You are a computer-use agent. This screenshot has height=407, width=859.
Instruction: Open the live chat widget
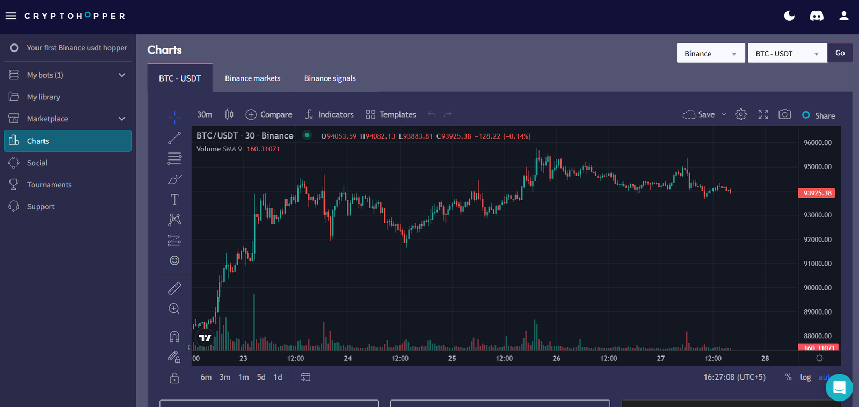point(839,387)
